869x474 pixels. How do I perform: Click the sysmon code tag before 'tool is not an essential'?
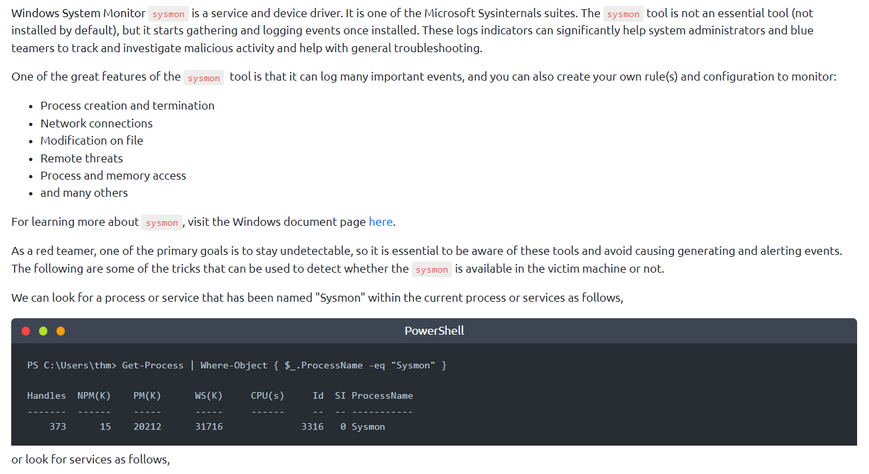pyautogui.click(x=623, y=14)
